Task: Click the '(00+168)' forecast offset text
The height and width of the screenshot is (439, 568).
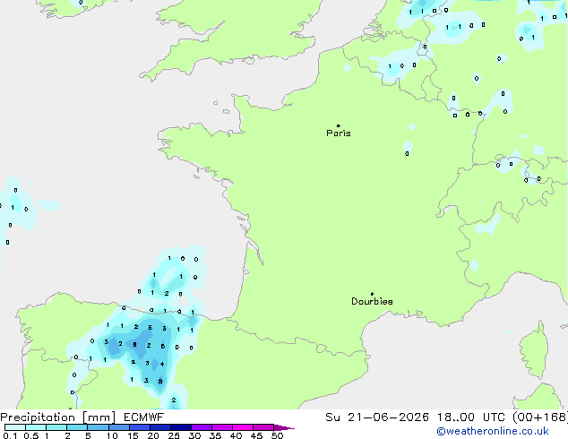Action: coord(540,417)
